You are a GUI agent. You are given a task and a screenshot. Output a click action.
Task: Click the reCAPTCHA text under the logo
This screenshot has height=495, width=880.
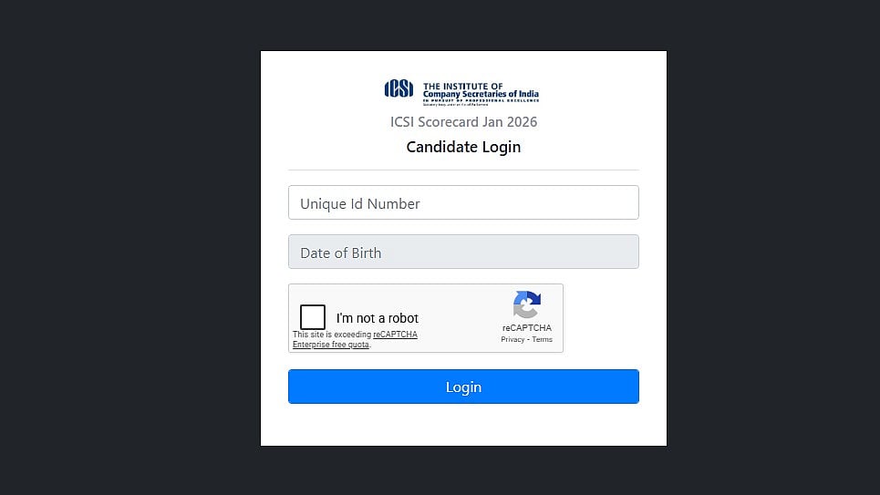(526, 328)
